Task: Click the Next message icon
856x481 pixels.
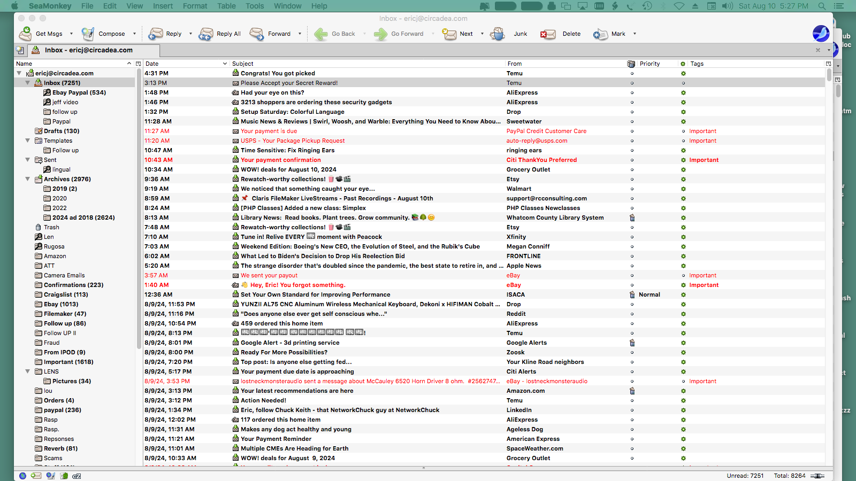Action: coord(449,34)
